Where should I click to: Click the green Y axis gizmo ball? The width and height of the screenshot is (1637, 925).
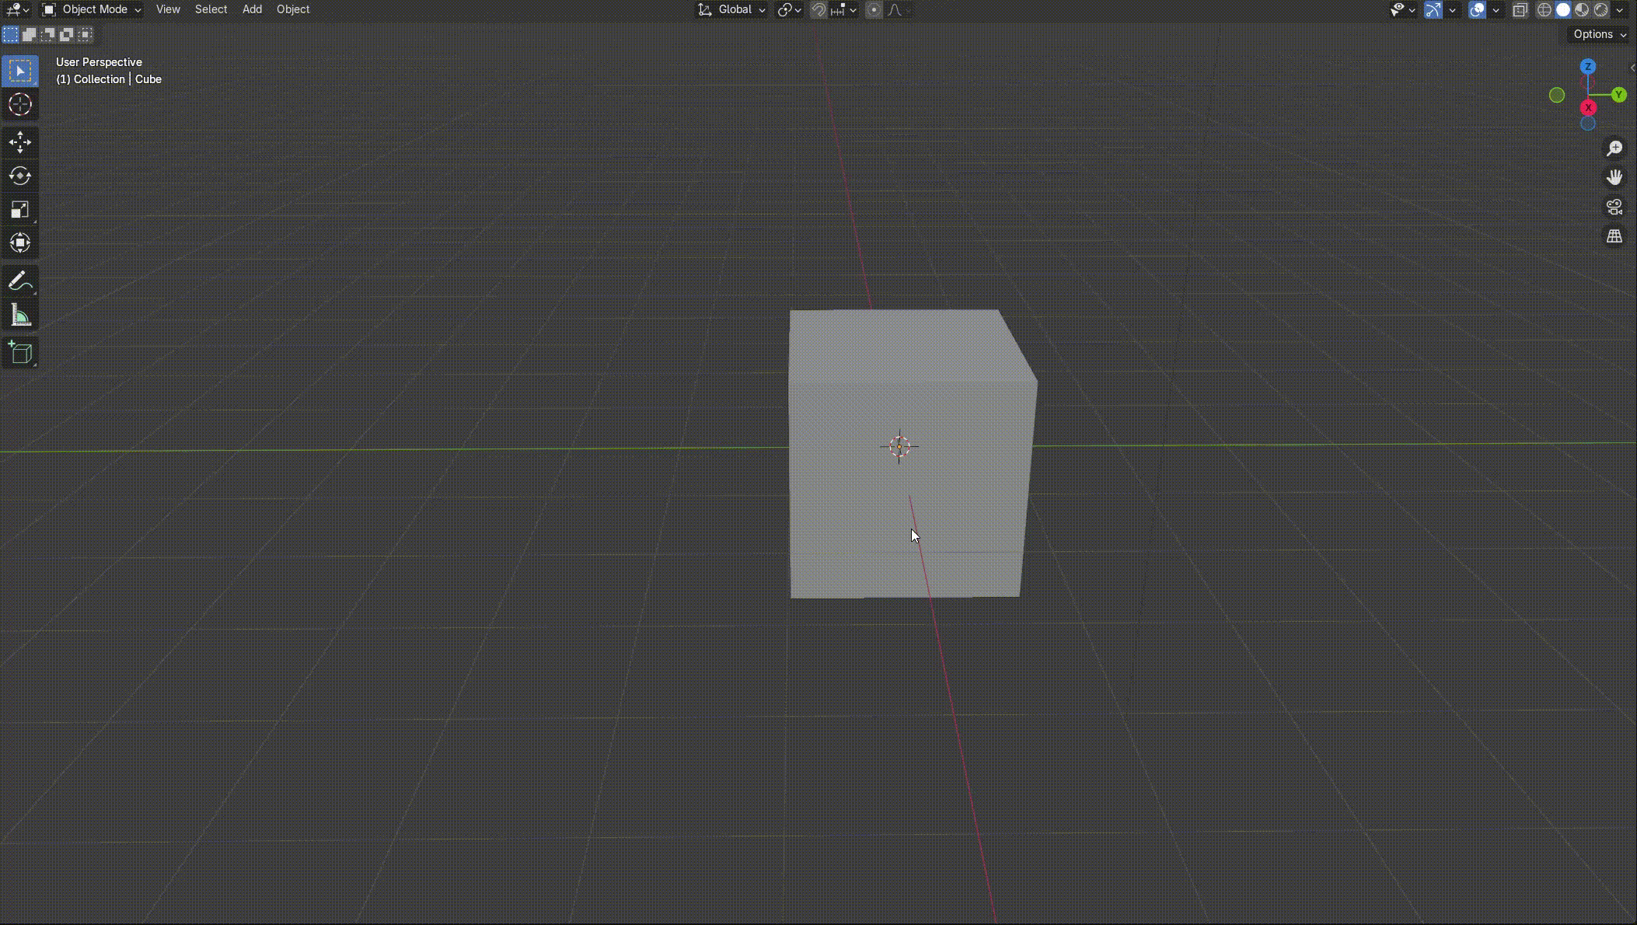[1619, 95]
